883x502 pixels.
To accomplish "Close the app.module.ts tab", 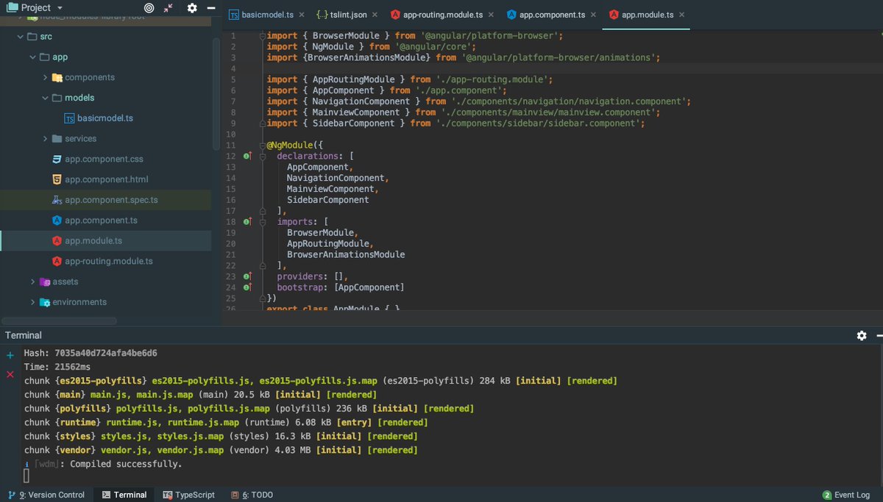I will pos(681,15).
